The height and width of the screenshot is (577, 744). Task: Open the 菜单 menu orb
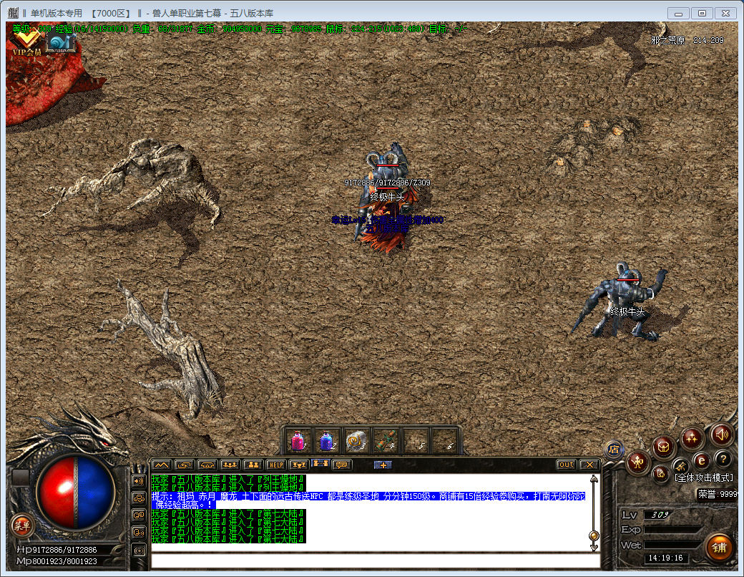coord(22,525)
